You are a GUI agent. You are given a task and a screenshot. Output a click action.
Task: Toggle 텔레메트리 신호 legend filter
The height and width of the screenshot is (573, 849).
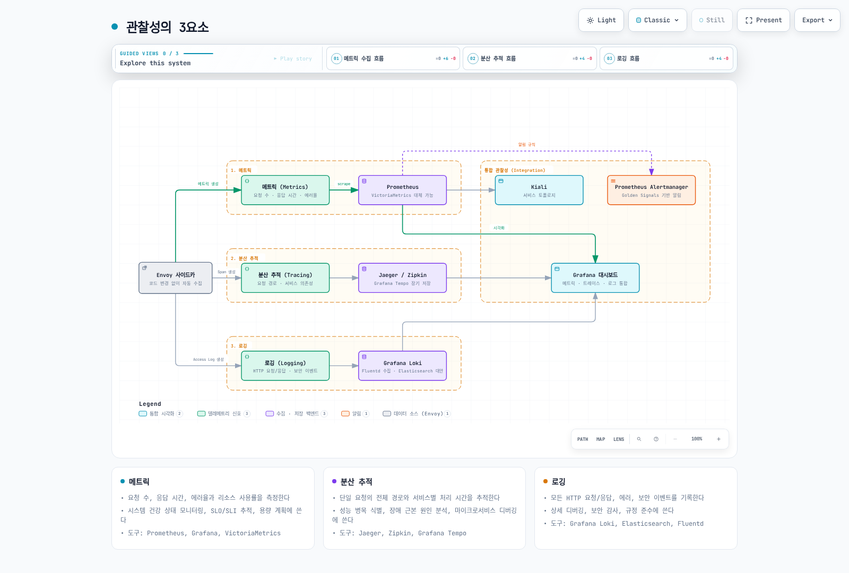223,414
